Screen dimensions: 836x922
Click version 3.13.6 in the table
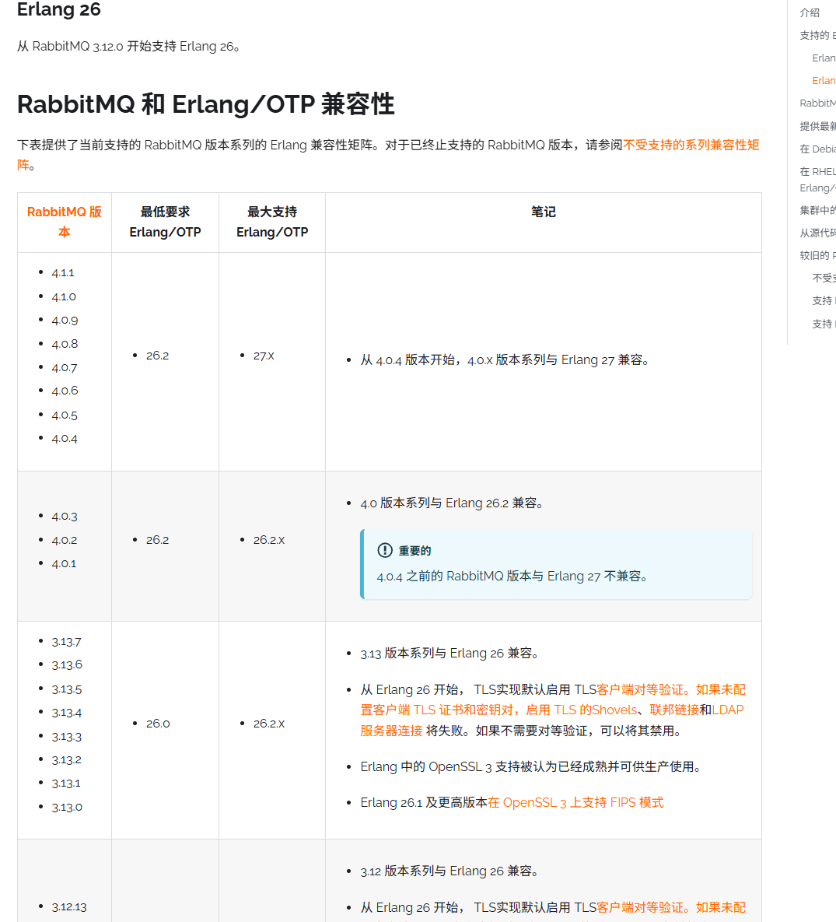pos(67,665)
